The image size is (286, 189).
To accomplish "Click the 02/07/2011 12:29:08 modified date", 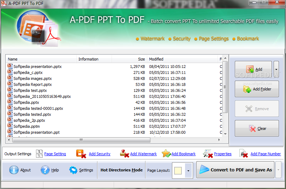I will click(x=167, y=78).
